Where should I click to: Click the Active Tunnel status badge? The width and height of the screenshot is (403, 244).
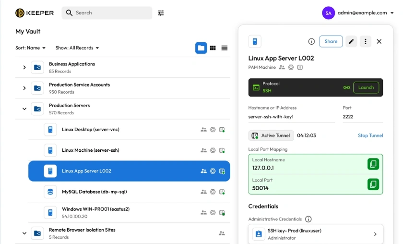[x=271, y=135]
